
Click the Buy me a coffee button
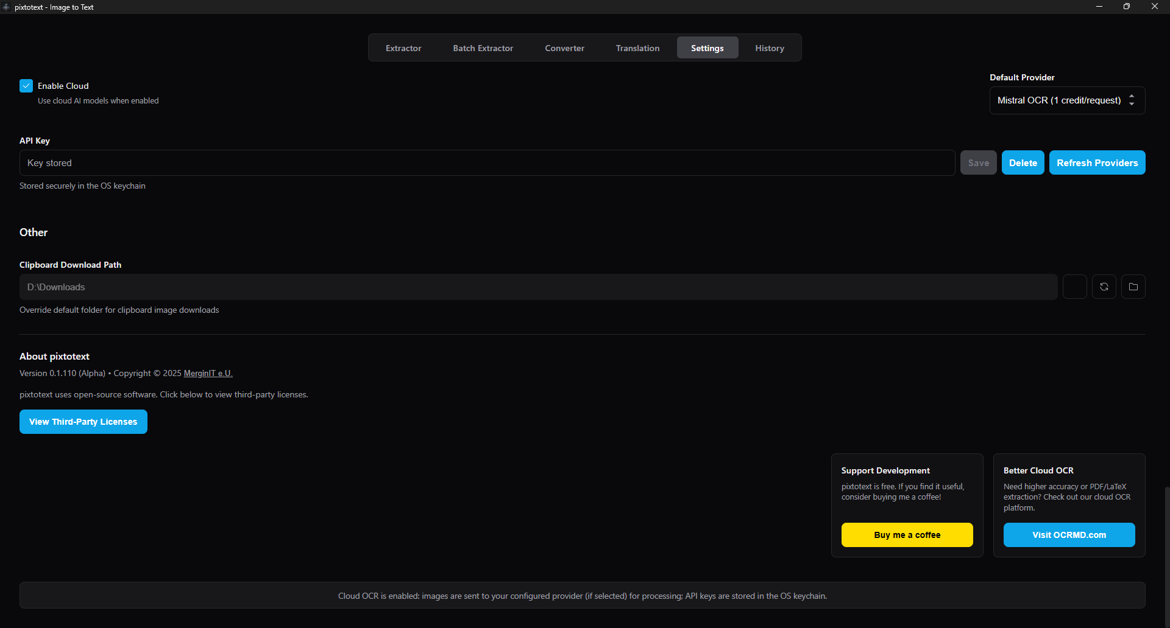click(907, 535)
